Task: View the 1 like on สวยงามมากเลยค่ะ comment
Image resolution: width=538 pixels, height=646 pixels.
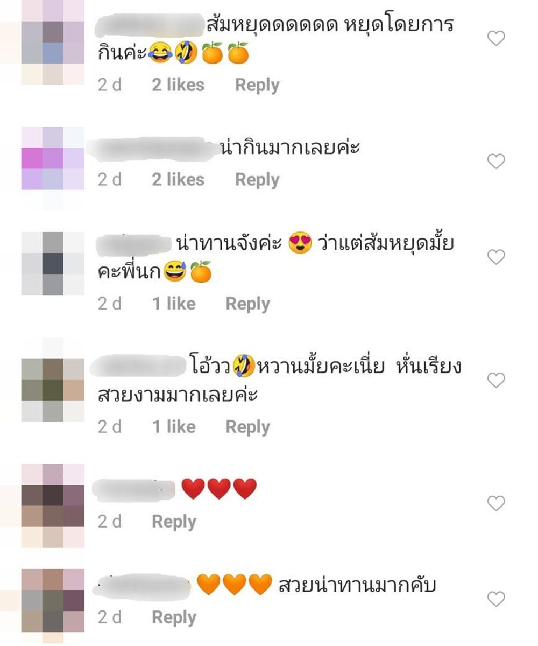Action: [174, 427]
